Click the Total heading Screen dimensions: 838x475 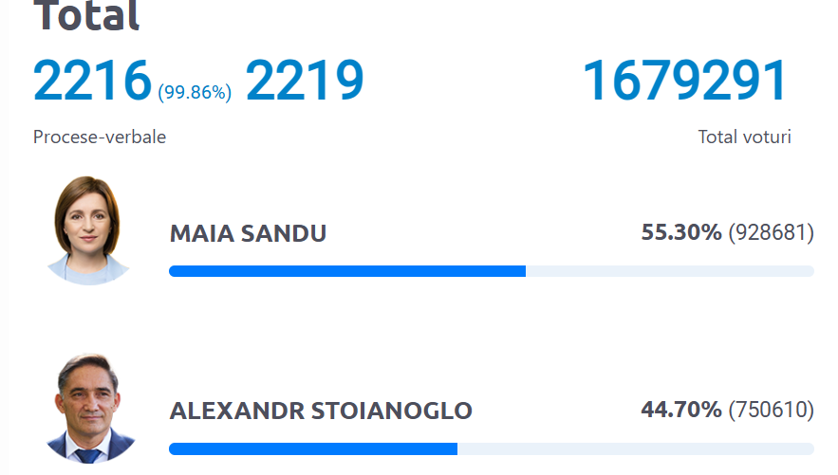click(86, 15)
